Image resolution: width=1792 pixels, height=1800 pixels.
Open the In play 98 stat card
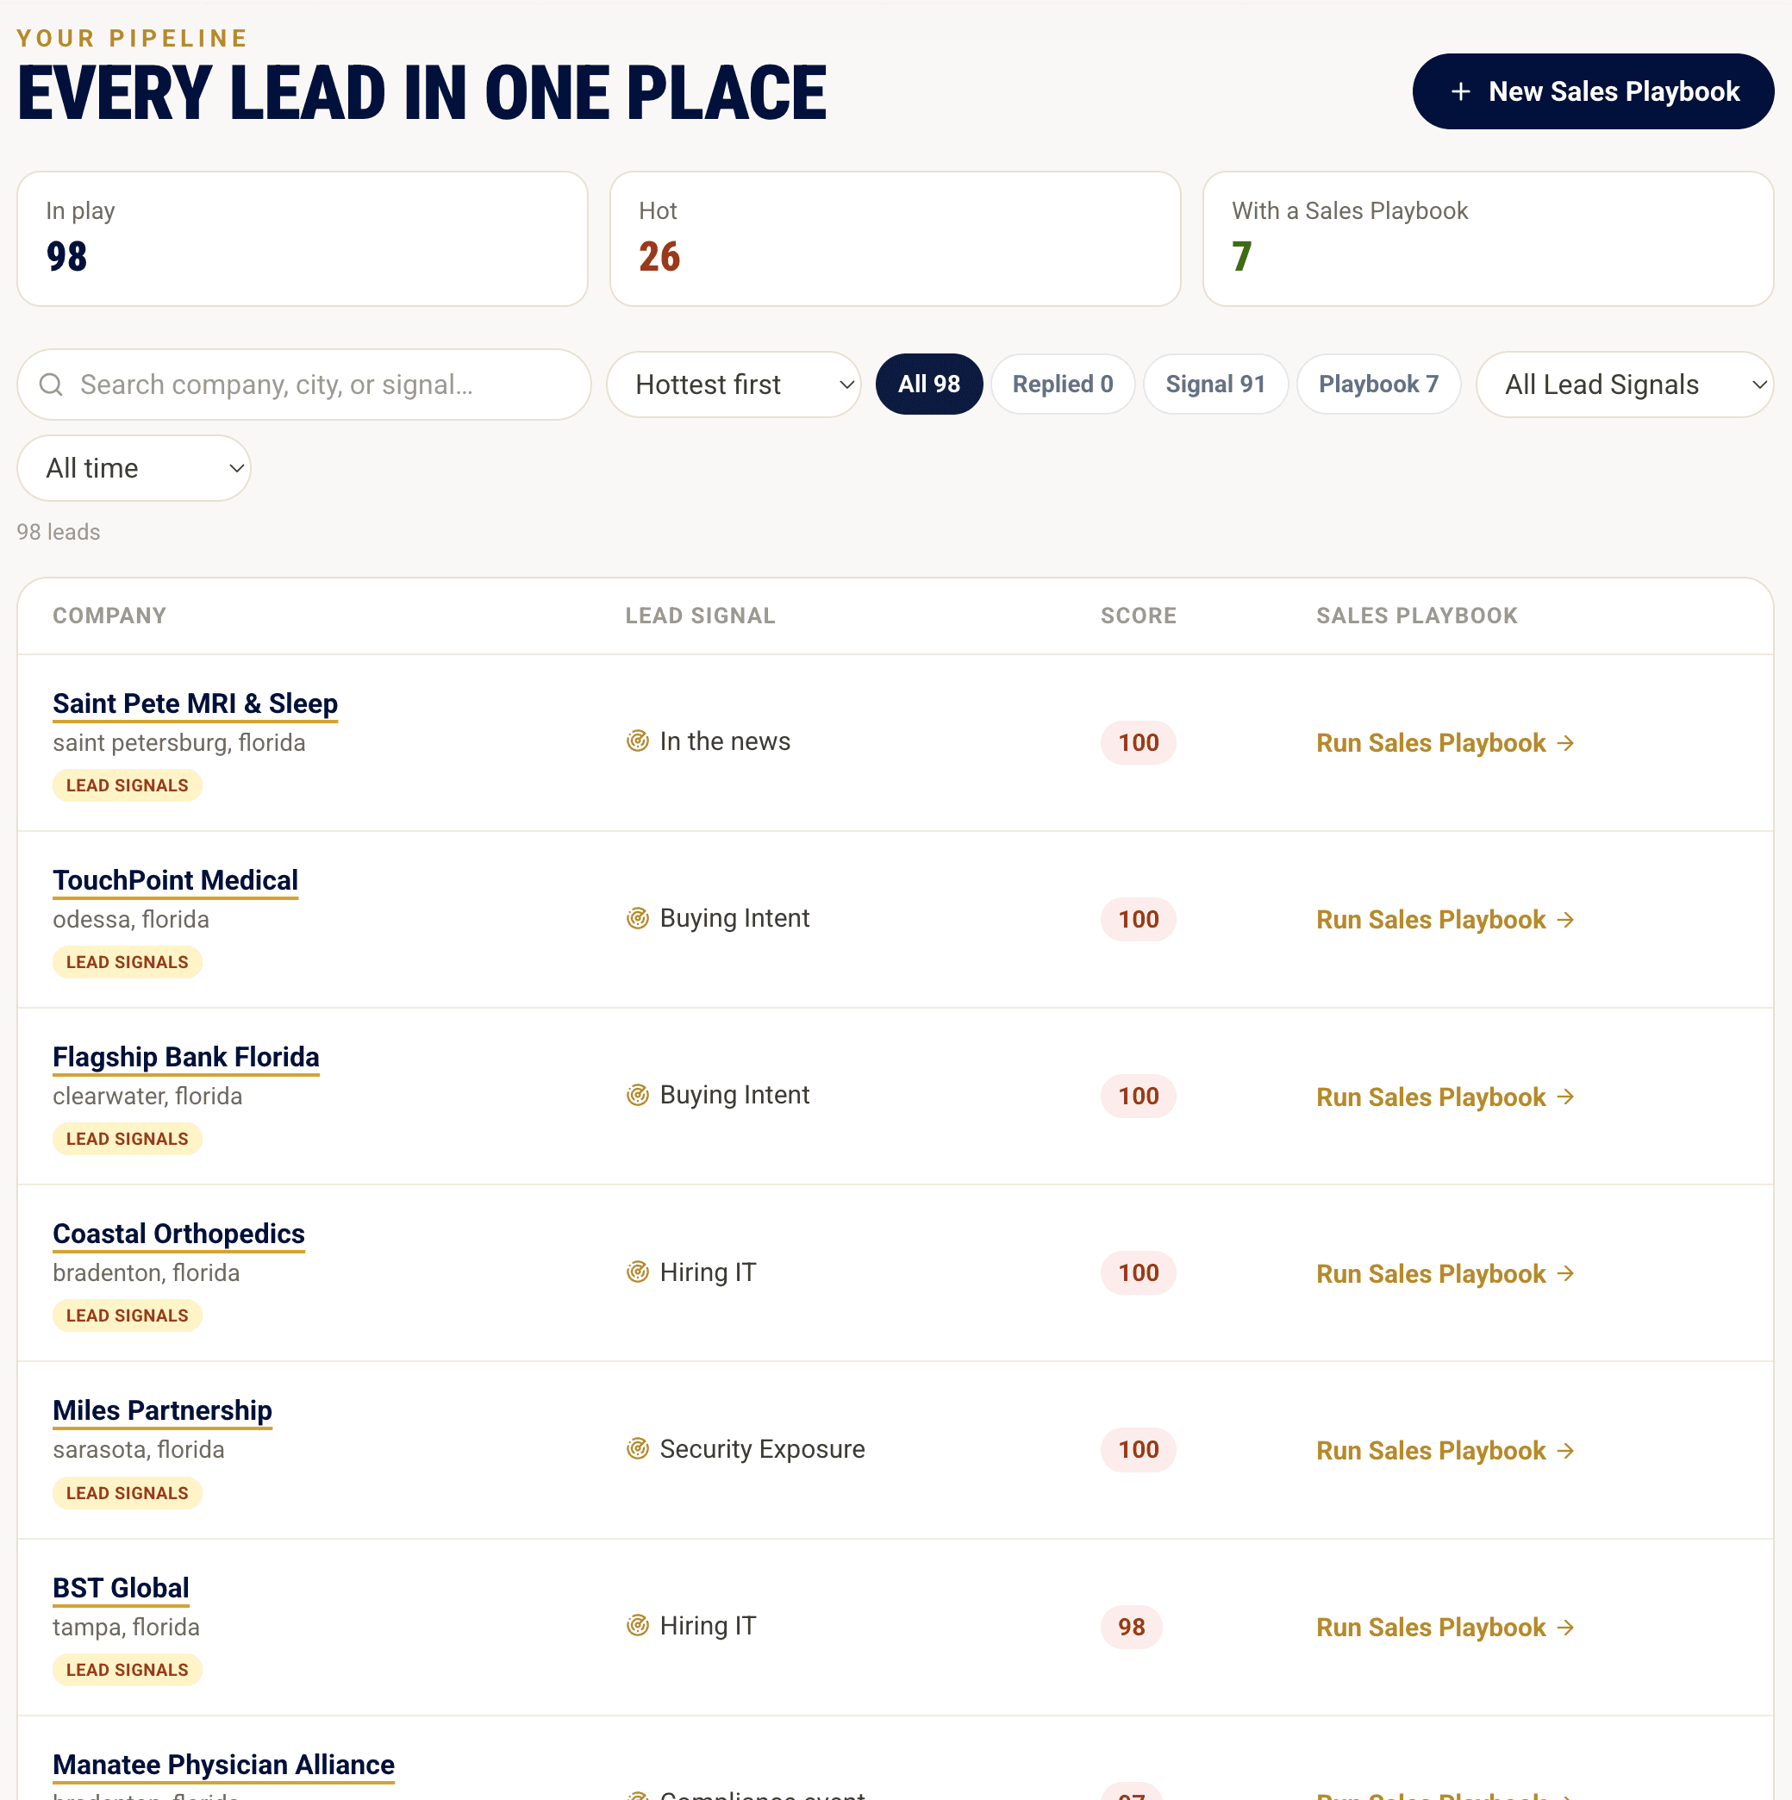303,239
